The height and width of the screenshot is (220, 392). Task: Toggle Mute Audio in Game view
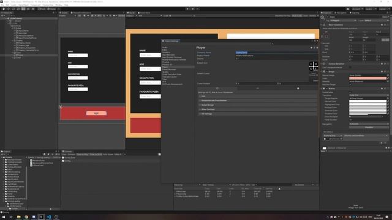pyautogui.click(x=296, y=16)
